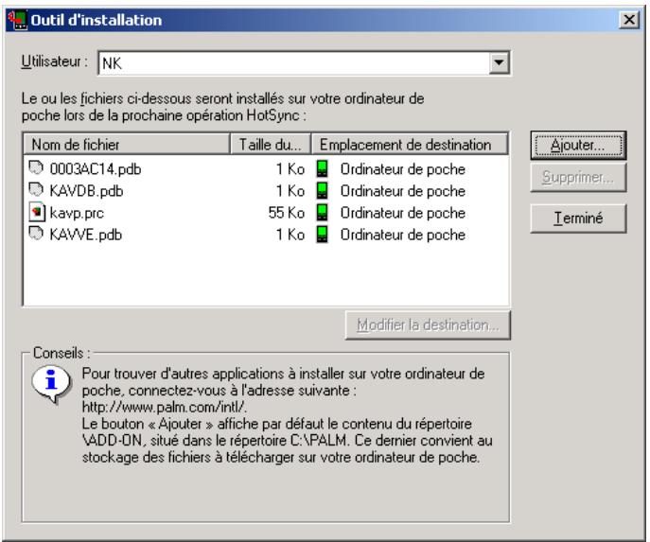Screen dimensions: 650x542
Task: Select the KAVVE.pdb file name
Action: 86,235
